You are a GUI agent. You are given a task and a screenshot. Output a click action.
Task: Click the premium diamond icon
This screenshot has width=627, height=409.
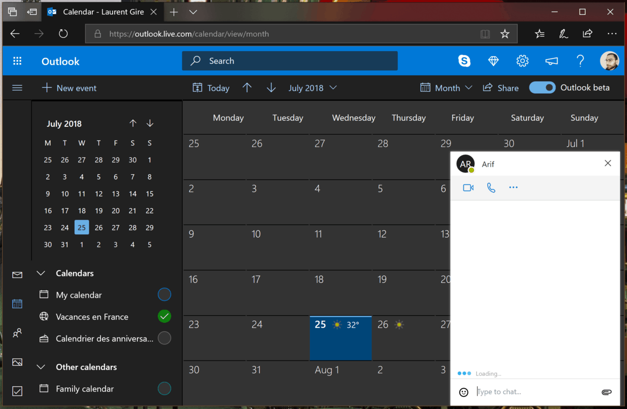493,61
